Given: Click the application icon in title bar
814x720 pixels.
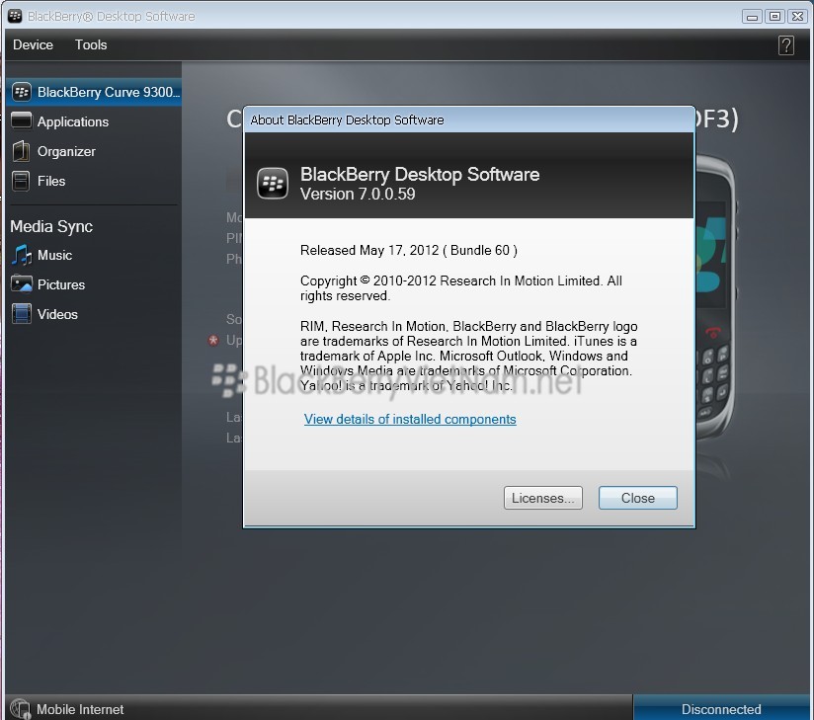Looking at the screenshot, I should point(15,16).
